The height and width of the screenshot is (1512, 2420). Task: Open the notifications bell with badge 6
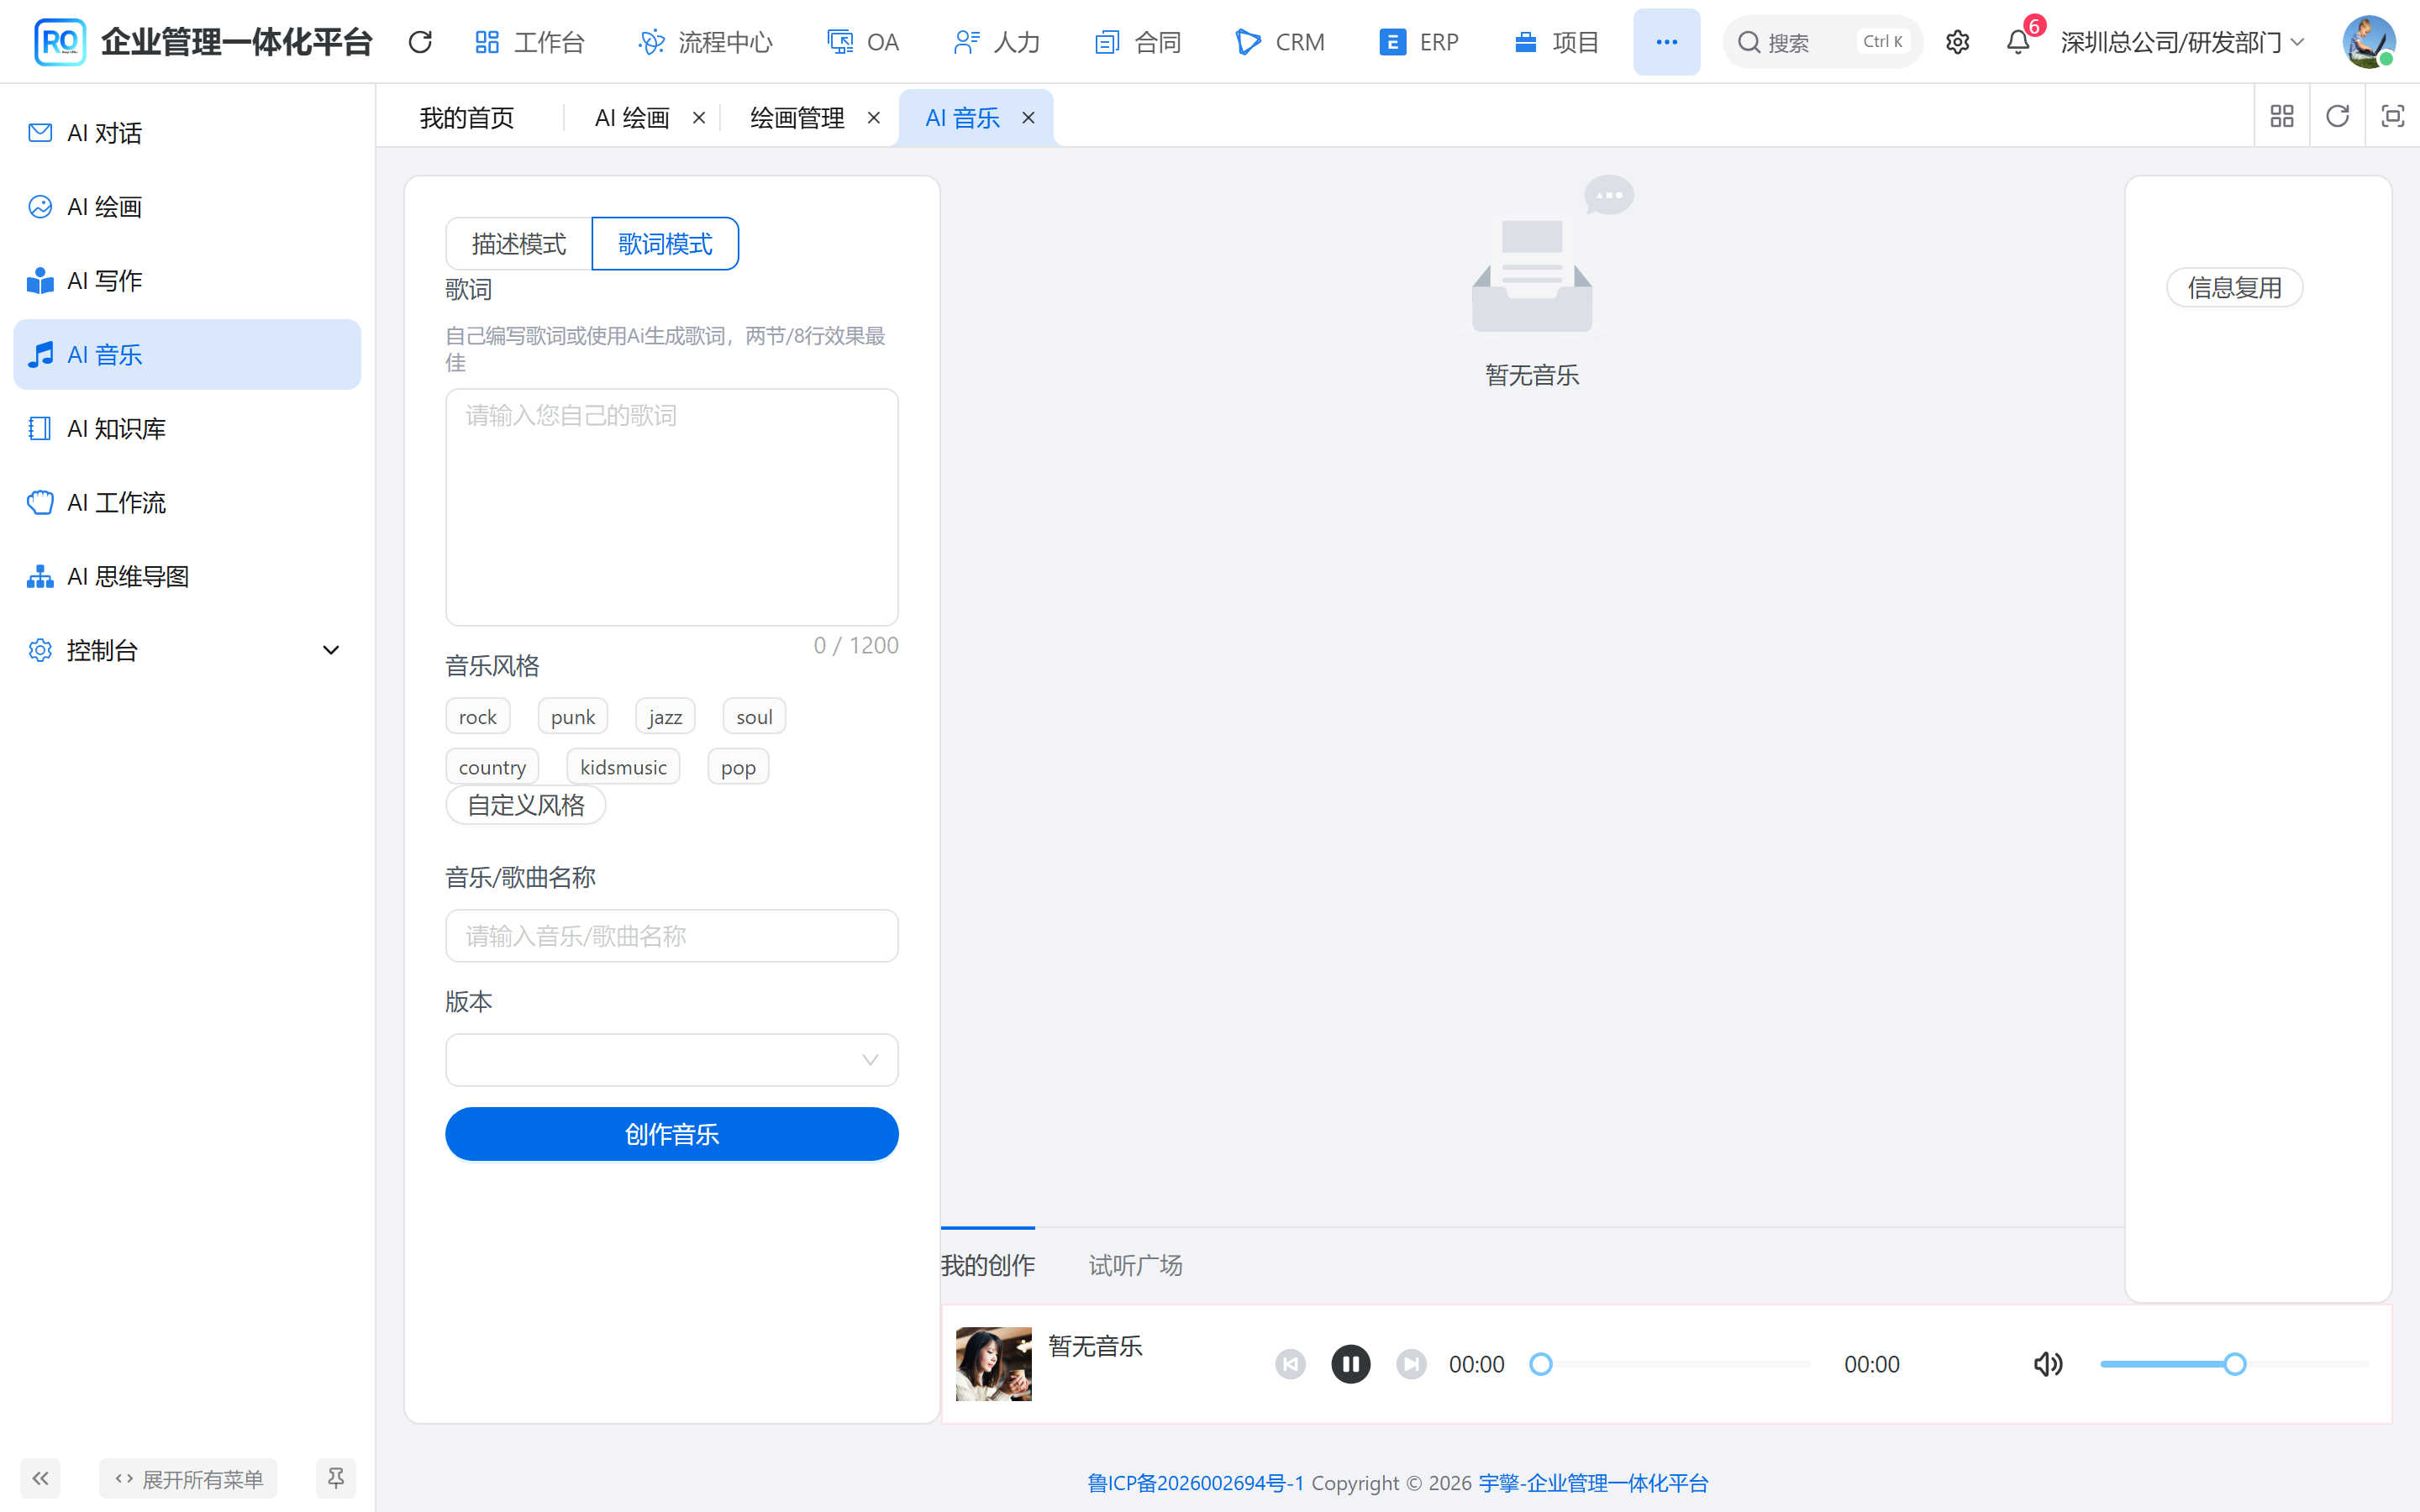click(x=2018, y=42)
